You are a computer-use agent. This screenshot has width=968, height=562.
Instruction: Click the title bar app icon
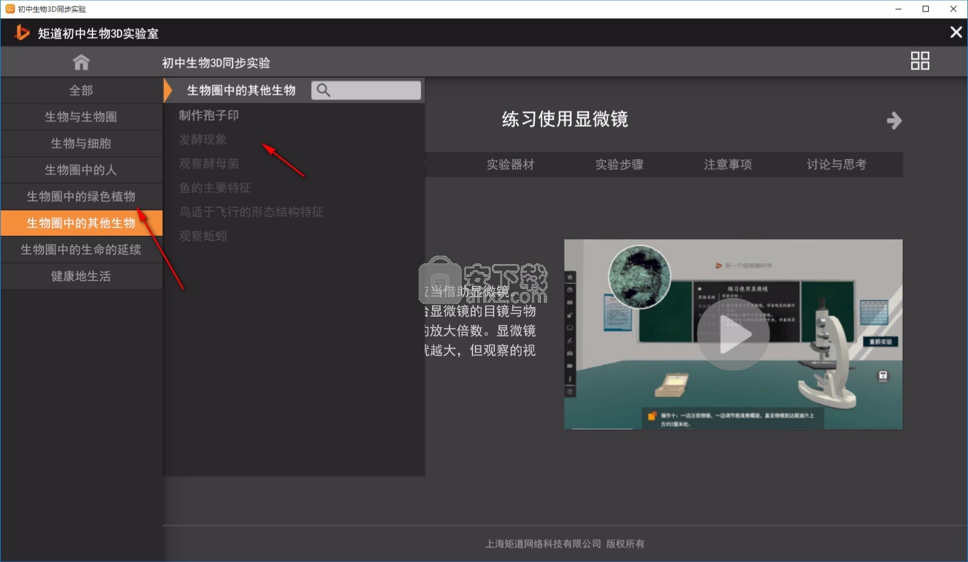(10, 9)
